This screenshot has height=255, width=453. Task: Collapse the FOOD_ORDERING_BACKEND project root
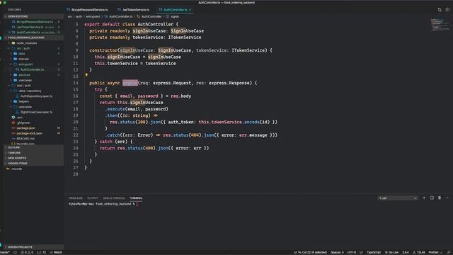pyautogui.click(x=33, y=38)
